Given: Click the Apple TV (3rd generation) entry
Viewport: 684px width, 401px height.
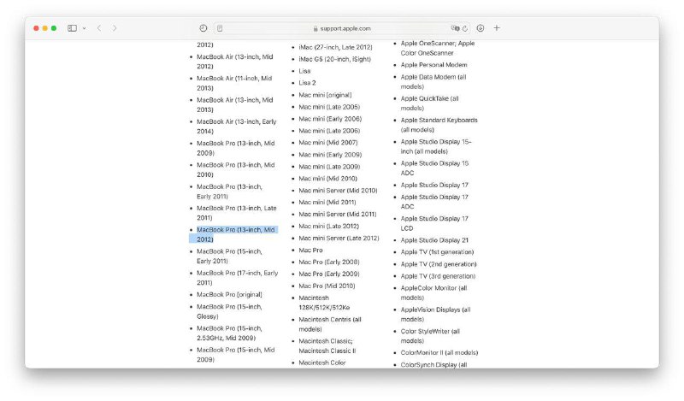Looking at the screenshot, I should [x=438, y=276].
